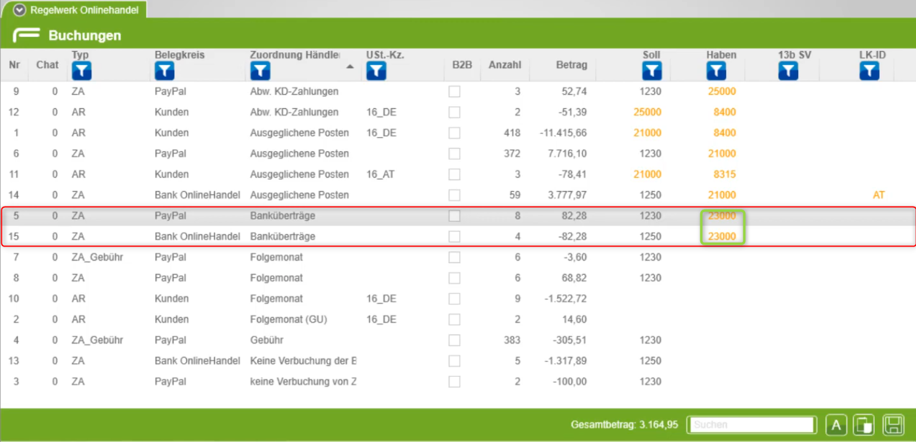The width and height of the screenshot is (916, 442).
Task: Open the 13b SV filter
Action: click(788, 71)
